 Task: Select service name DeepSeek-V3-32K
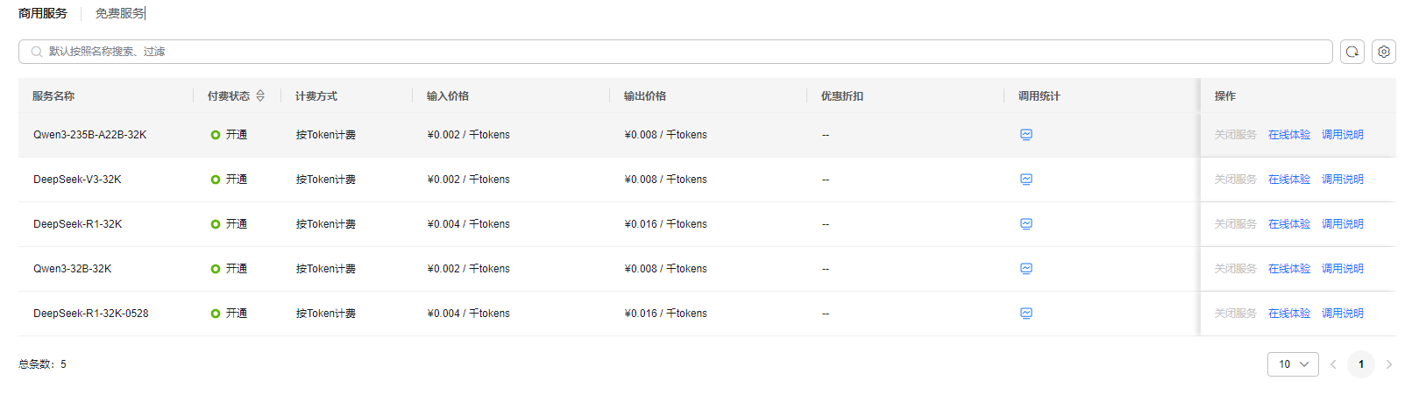pos(77,180)
